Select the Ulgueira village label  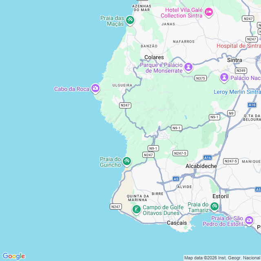point(122,85)
